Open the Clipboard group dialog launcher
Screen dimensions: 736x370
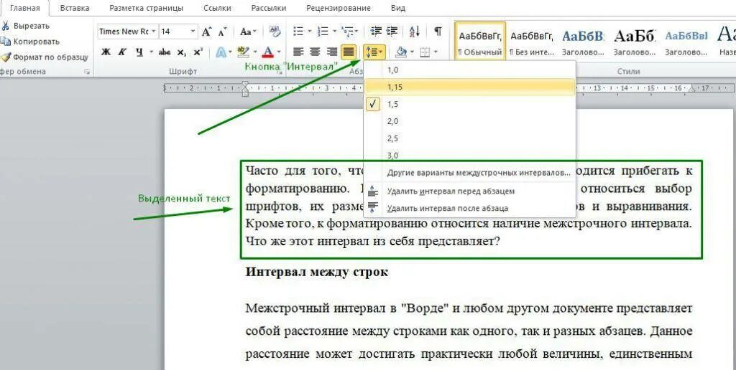[86, 72]
